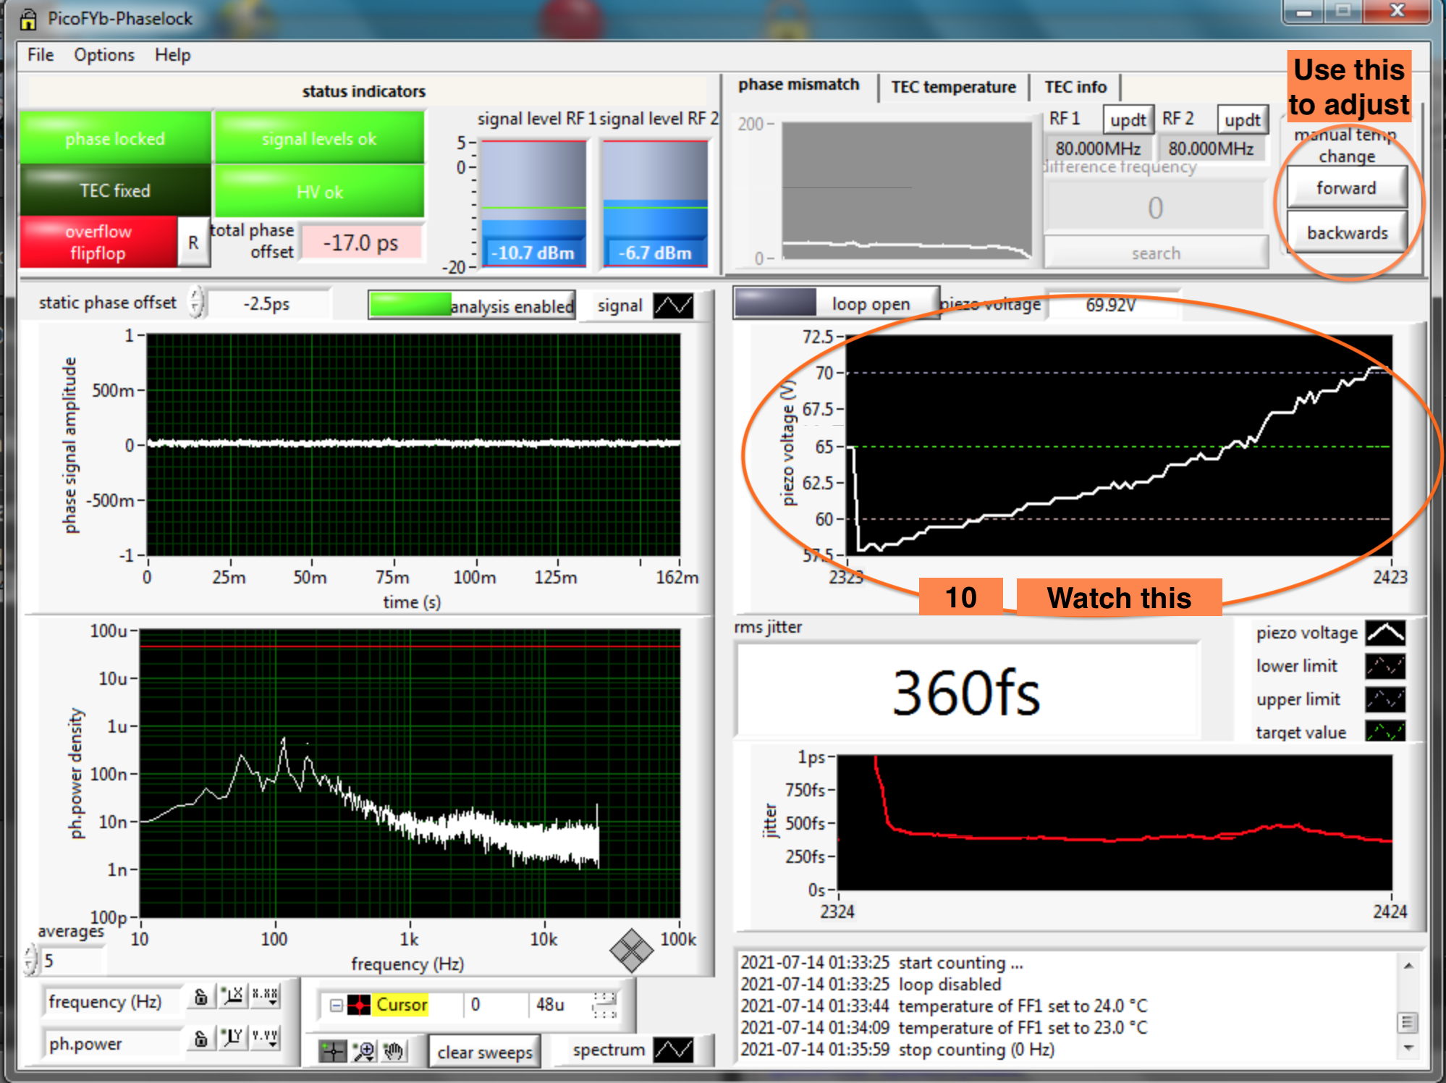Viewport: 1446px width, 1083px height.
Task: Open the File menu
Action: [41, 55]
